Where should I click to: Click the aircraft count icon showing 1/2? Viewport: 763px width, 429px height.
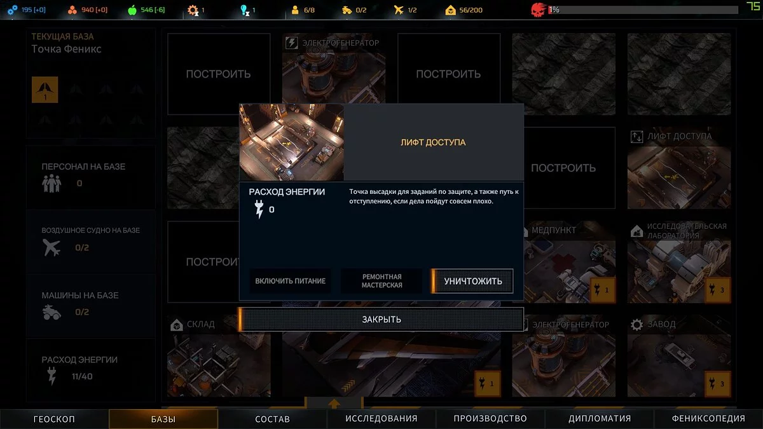point(399,10)
